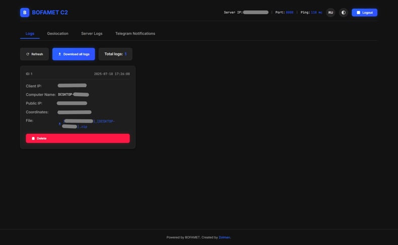Click the Total logs counter box
This screenshot has height=245, width=398.
pos(115,54)
